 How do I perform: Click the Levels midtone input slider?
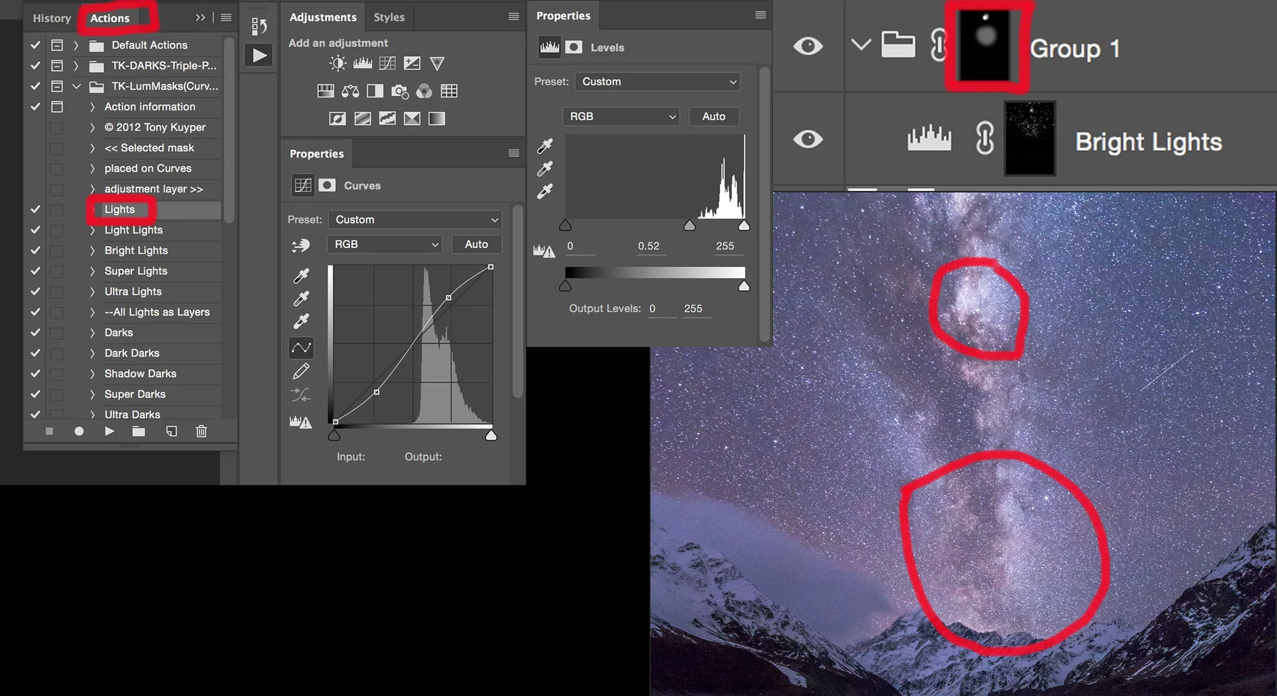[690, 225]
